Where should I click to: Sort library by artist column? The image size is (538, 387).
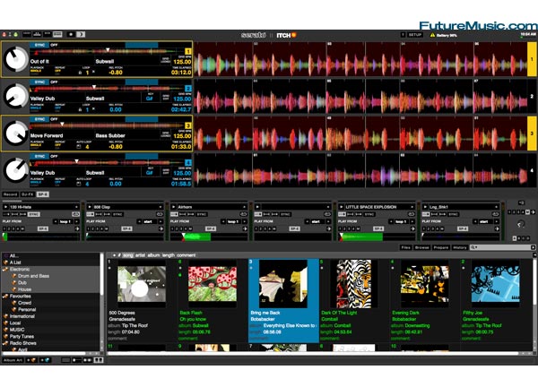tap(140, 255)
